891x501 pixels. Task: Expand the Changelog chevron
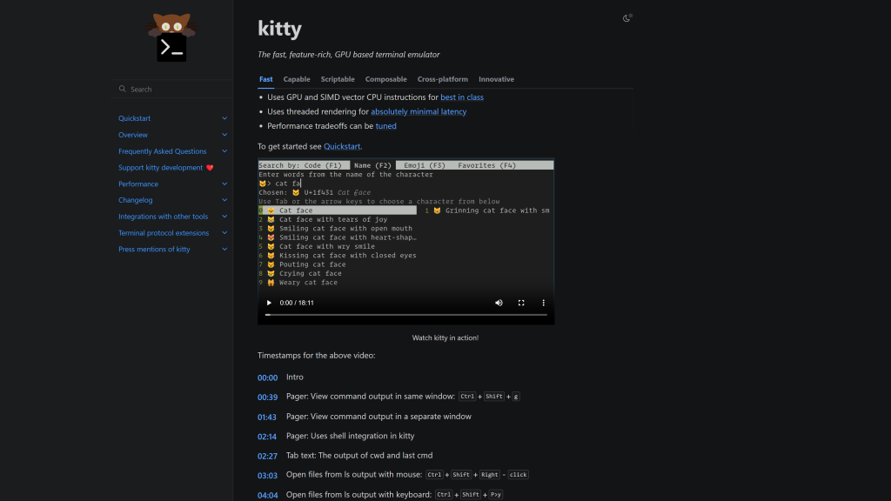224,200
